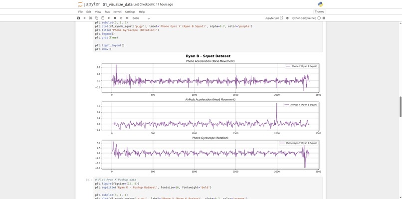The height and width of the screenshot is (199, 402).
Task: Paste cell from clipboard
Action: 103,18
